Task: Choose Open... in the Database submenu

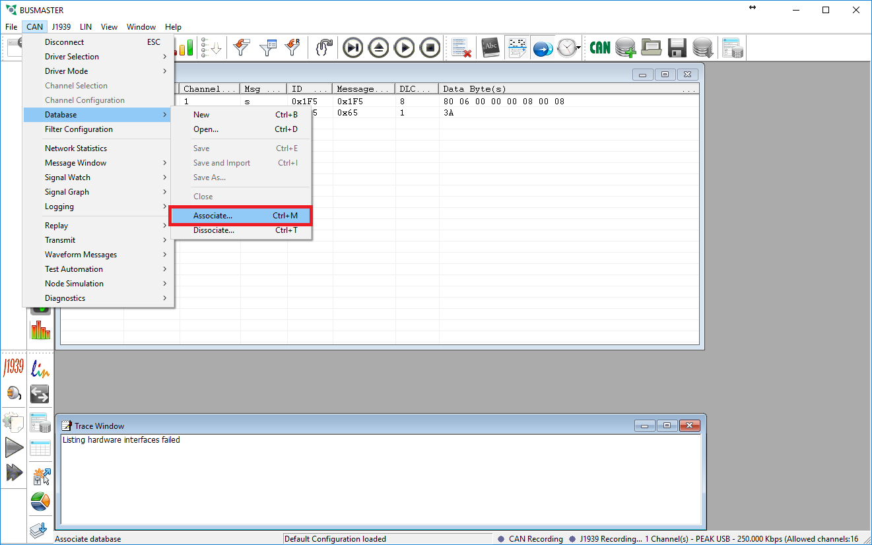Action: [x=241, y=129]
